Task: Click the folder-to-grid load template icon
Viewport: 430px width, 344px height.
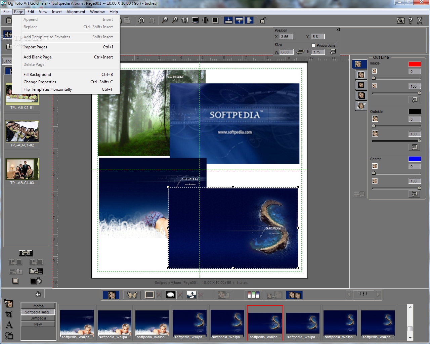Action: point(36,271)
